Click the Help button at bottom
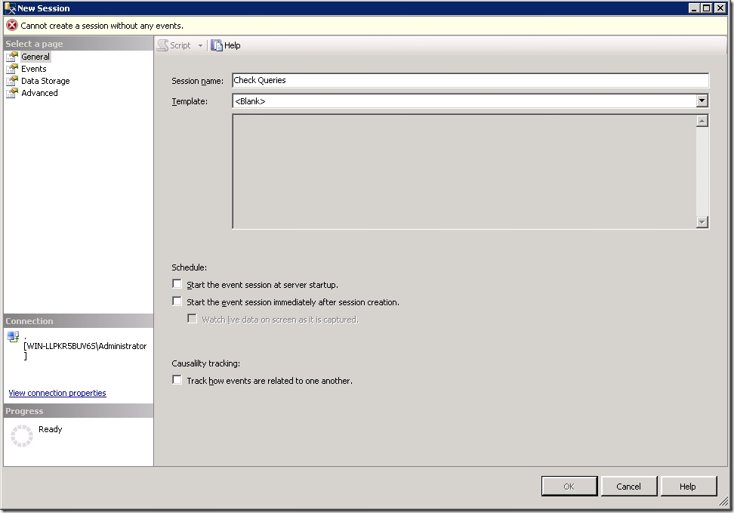Screen dimensions: 734x513 tap(688, 487)
